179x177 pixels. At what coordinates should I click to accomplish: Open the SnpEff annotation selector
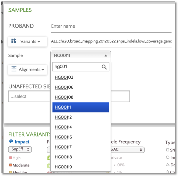point(20,149)
